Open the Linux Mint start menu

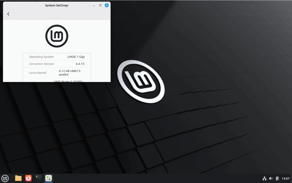point(5,178)
